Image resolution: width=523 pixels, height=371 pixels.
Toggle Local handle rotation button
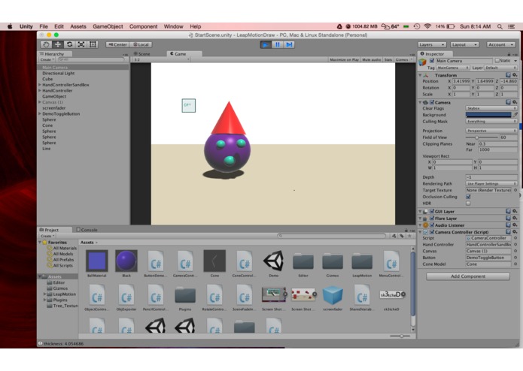coord(141,44)
